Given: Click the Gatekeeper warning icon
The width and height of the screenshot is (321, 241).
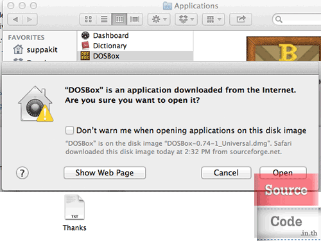Looking at the screenshot, I should pos(35,104).
